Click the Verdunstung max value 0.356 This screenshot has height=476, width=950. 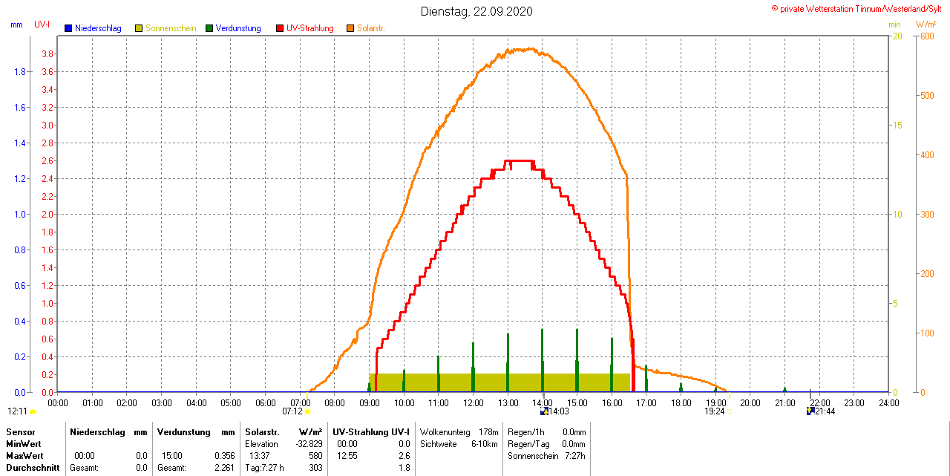[x=224, y=455]
